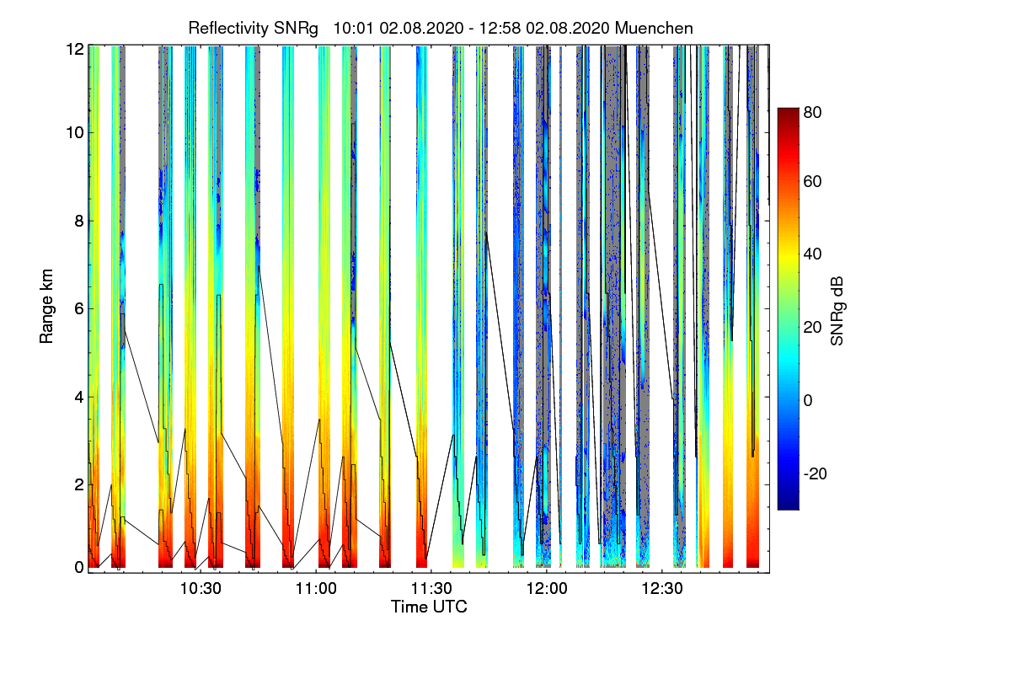Click the '12:00' time tick label
The image size is (1011, 674).
(x=547, y=588)
